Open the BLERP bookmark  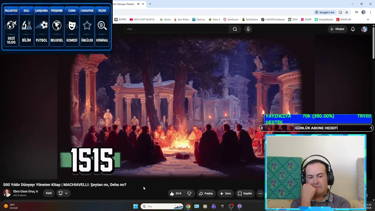(306, 20)
